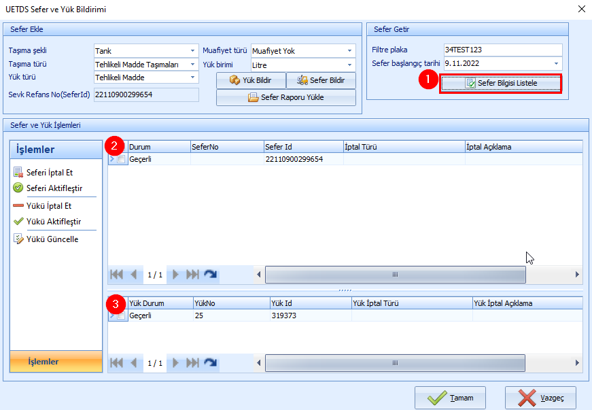
Task: Click the trip grid scroll-right arrow
Action: (x=577, y=275)
